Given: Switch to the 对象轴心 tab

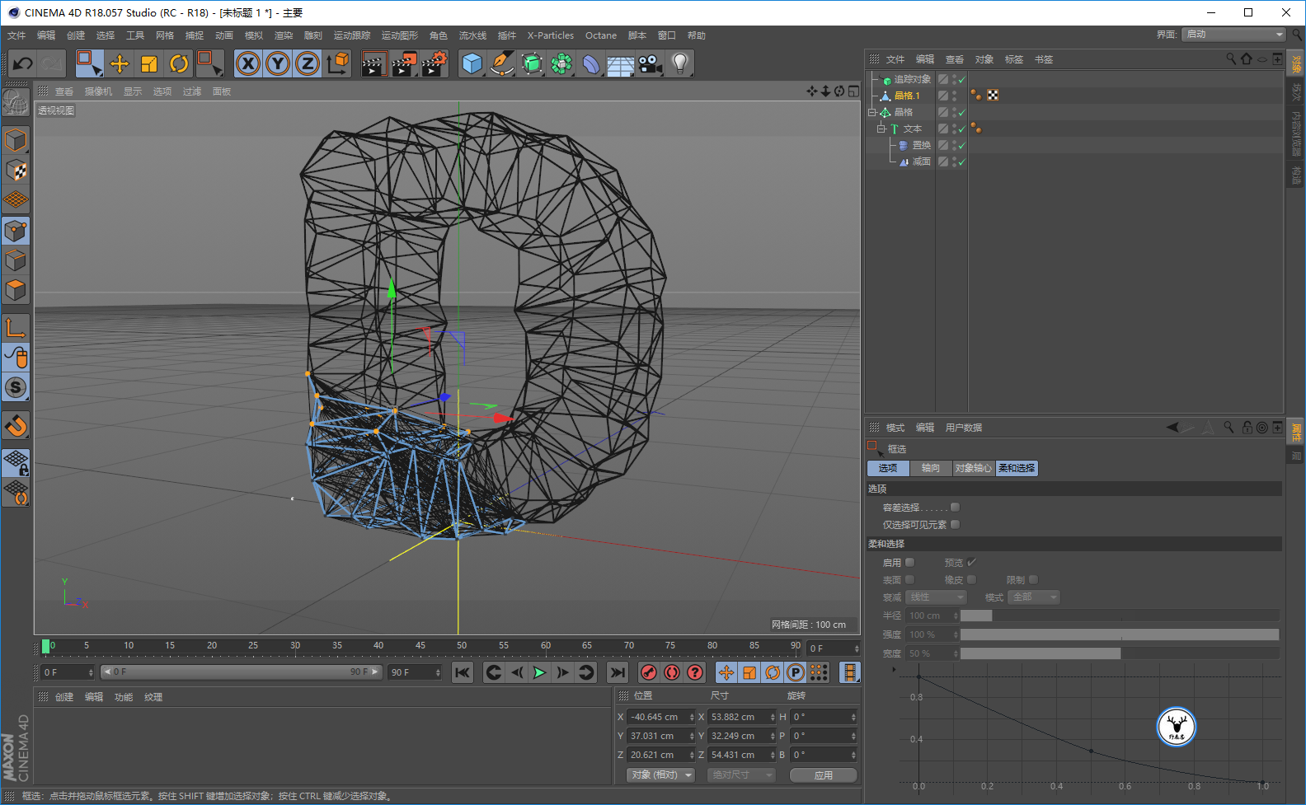Looking at the screenshot, I should pos(974,468).
